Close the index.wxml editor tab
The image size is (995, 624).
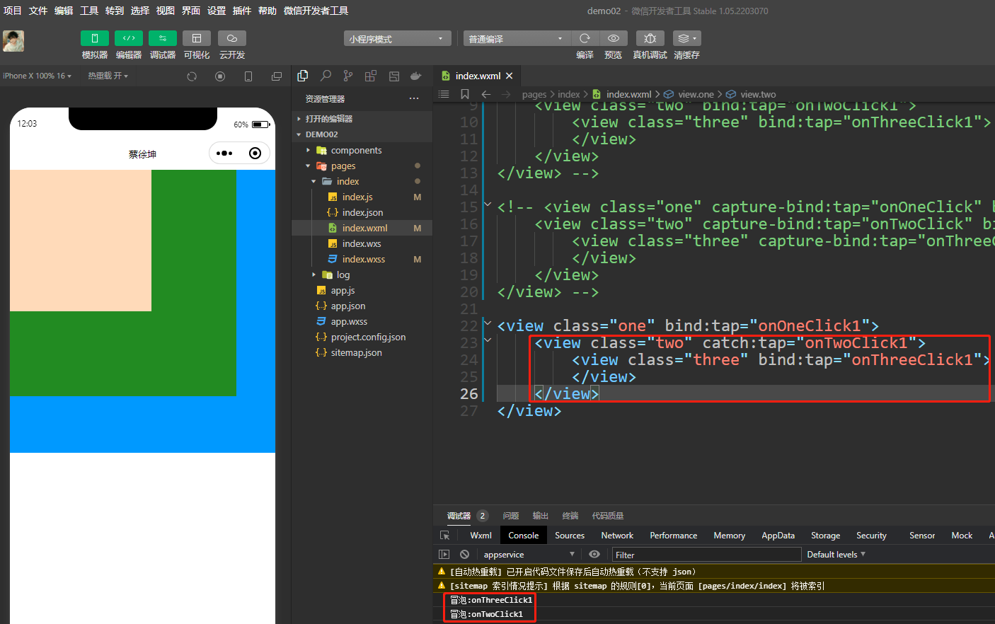(x=509, y=76)
